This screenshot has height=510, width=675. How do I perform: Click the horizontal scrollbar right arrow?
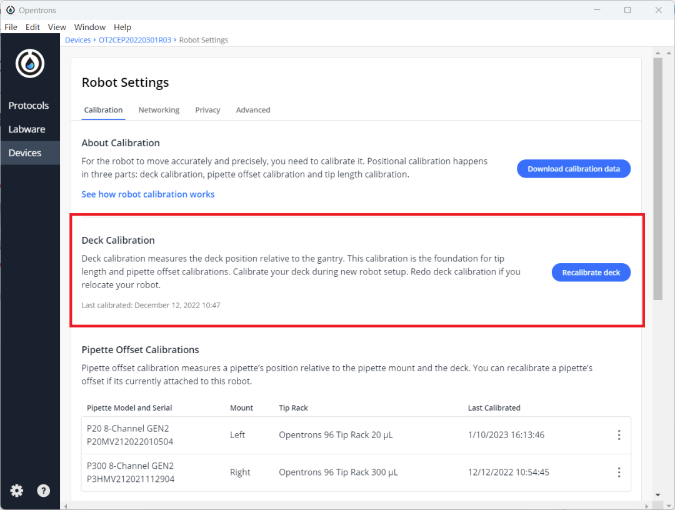[x=647, y=506]
